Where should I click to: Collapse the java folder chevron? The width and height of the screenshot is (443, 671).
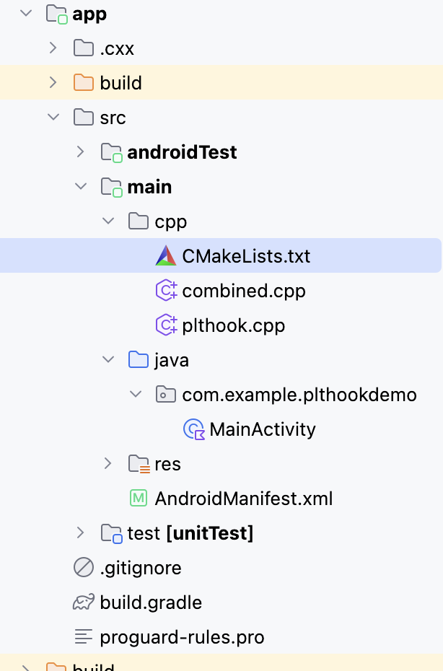click(x=108, y=360)
